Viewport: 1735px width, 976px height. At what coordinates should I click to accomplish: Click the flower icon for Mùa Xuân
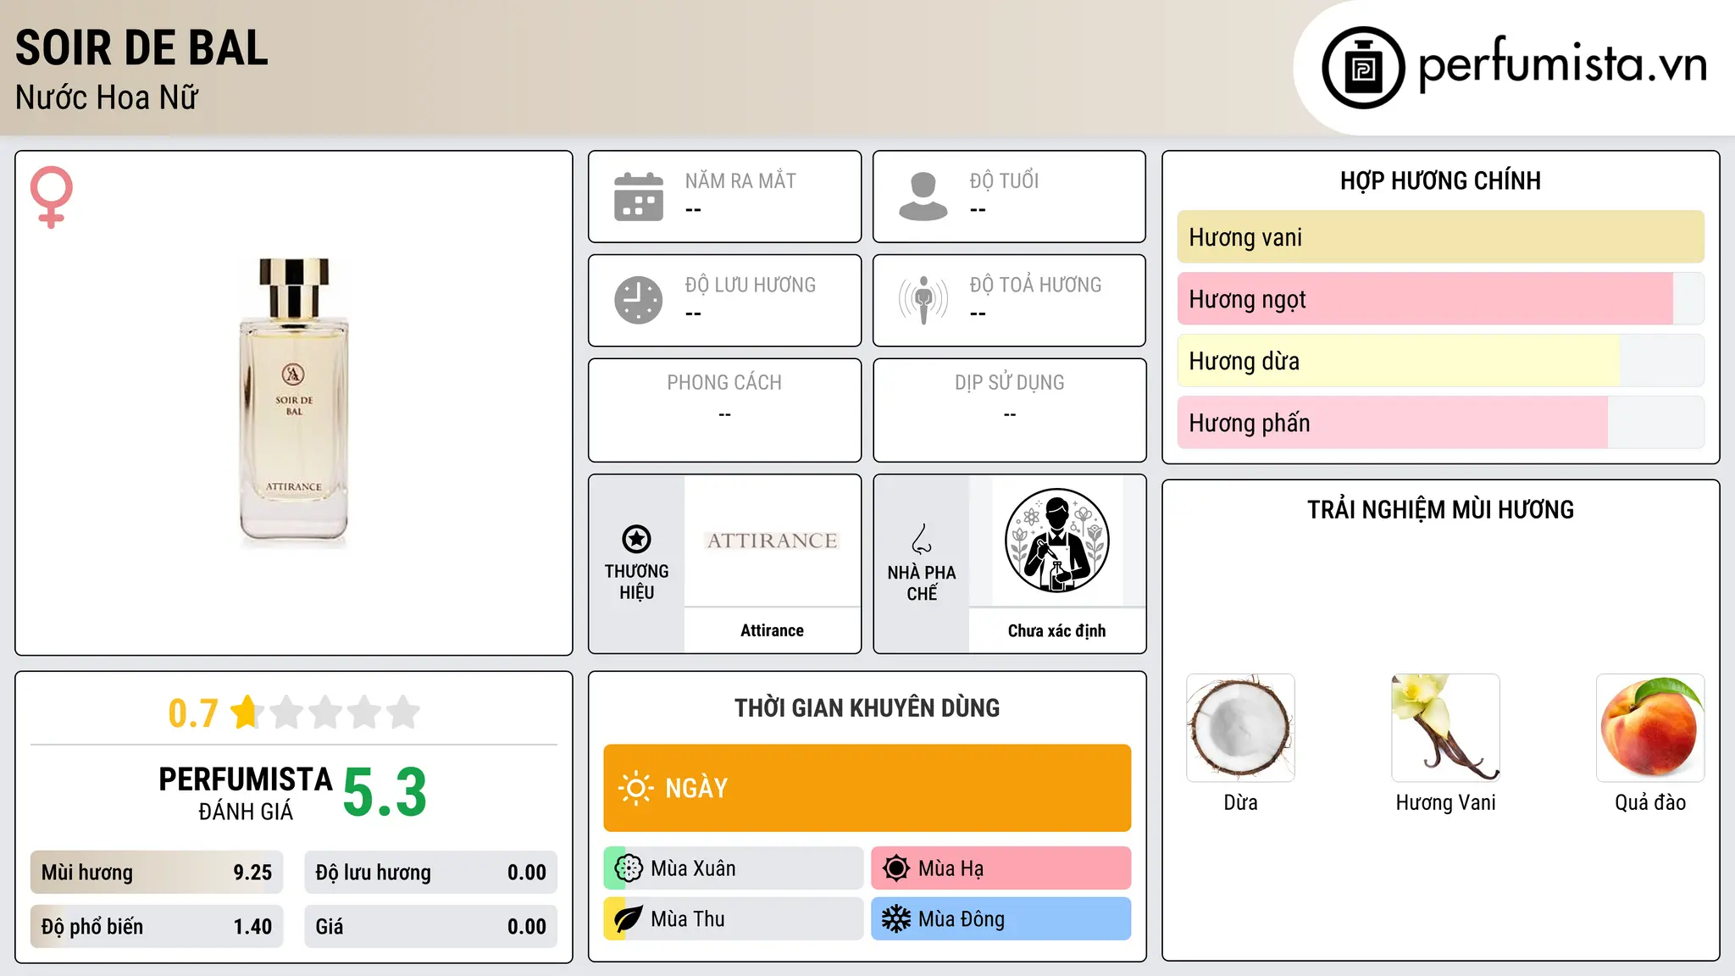tap(629, 868)
